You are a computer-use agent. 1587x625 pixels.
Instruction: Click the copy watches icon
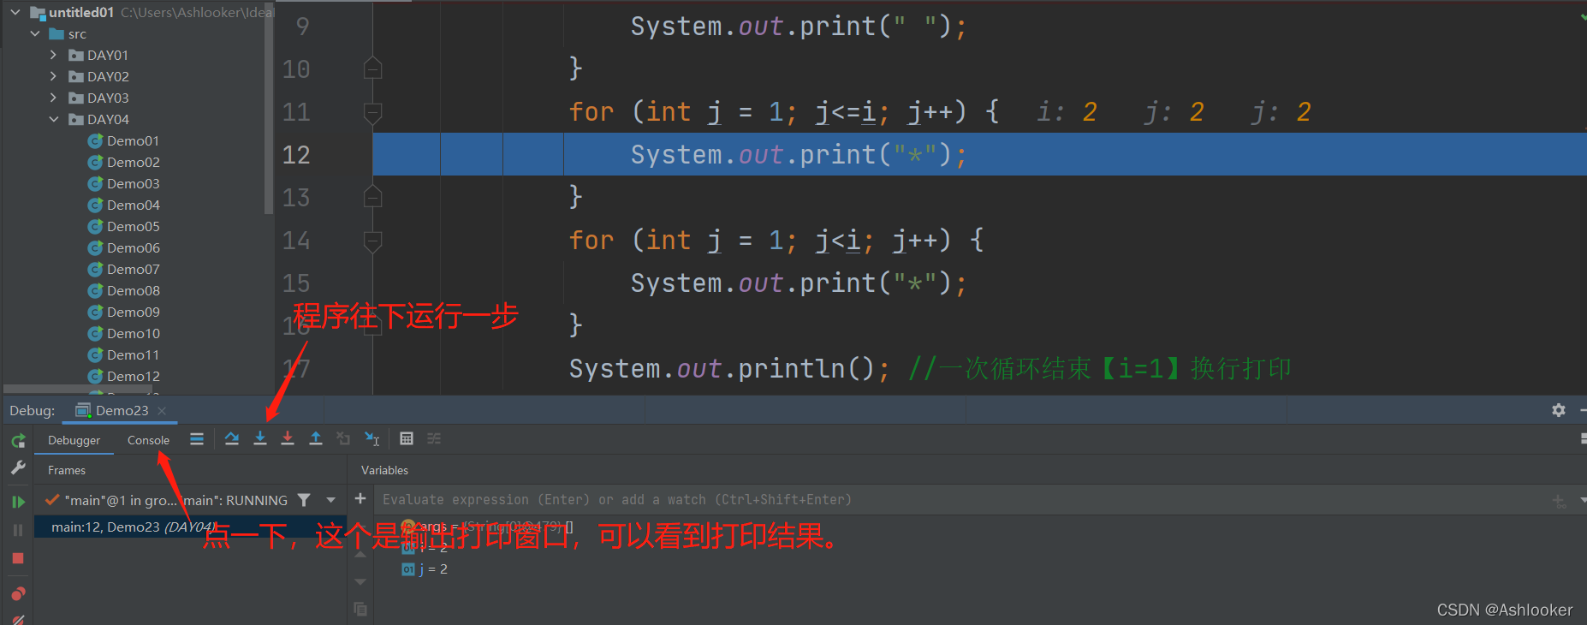click(360, 610)
